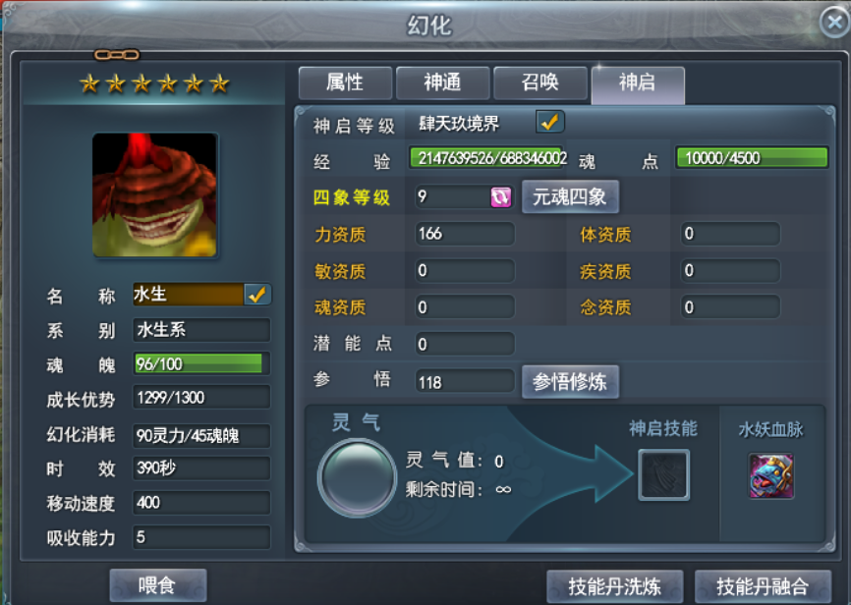Click the six gold stars rating row
The height and width of the screenshot is (605, 851).
click(x=154, y=83)
